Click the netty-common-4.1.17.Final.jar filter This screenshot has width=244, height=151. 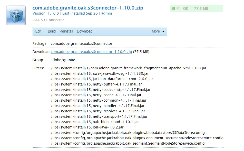click(x=99, y=100)
